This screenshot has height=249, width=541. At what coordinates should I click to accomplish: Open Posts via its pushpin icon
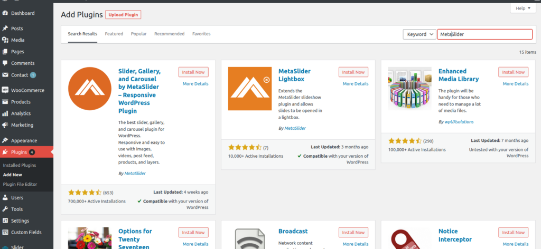point(5,28)
